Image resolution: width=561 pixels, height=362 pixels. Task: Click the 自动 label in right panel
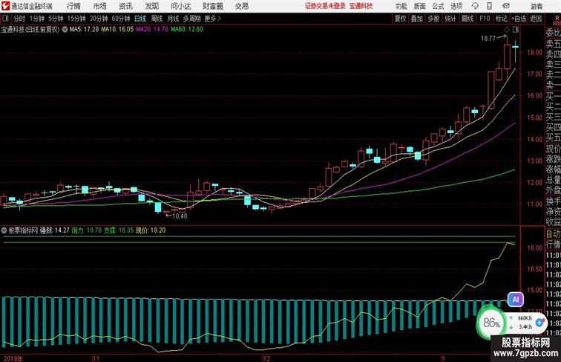[x=553, y=234]
